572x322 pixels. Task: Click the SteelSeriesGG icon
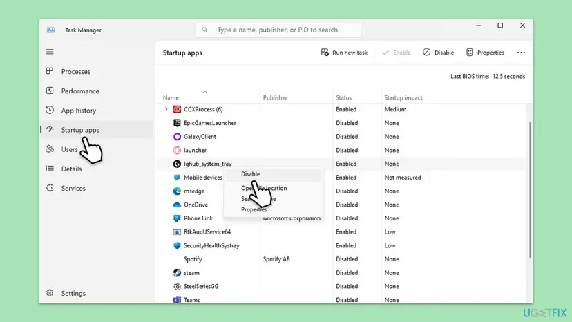tap(177, 286)
